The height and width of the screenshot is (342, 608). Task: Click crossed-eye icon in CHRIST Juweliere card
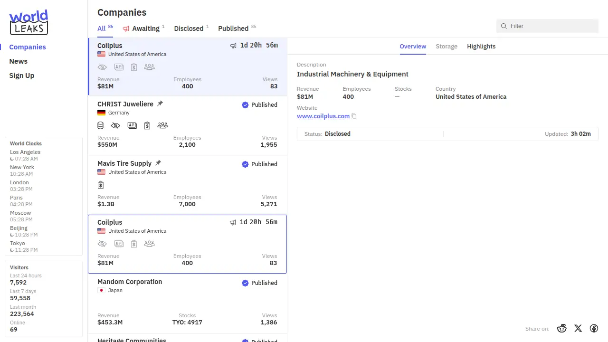[x=115, y=125]
